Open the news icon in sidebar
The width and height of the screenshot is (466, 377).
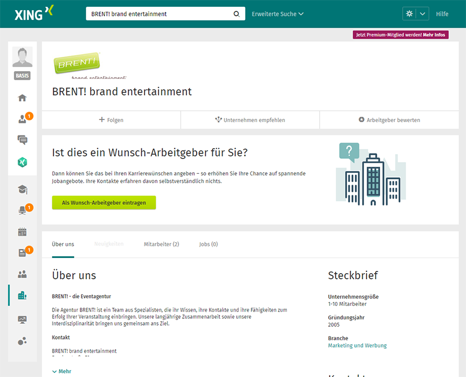22,253
